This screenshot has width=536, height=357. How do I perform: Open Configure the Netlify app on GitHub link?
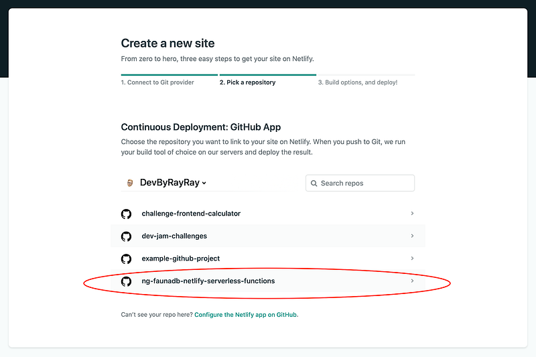(x=246, y=315)
